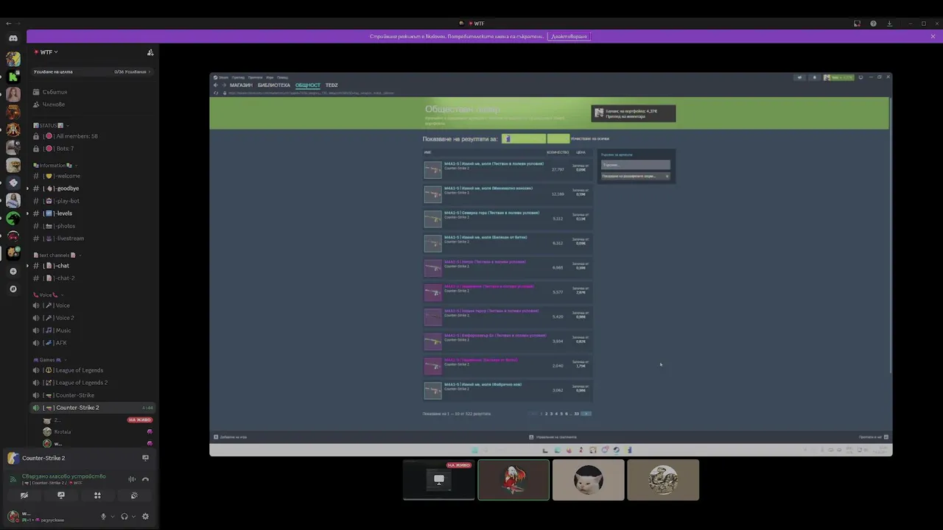The image size is (943, 530).
Task: Open the levels text channel
Action: click(x=91, y=213)
